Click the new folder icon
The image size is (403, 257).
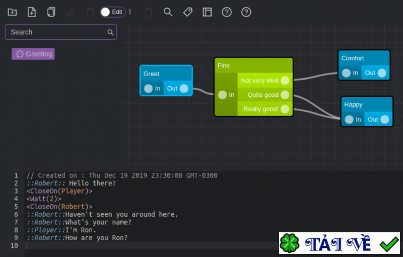click(12, 12)
